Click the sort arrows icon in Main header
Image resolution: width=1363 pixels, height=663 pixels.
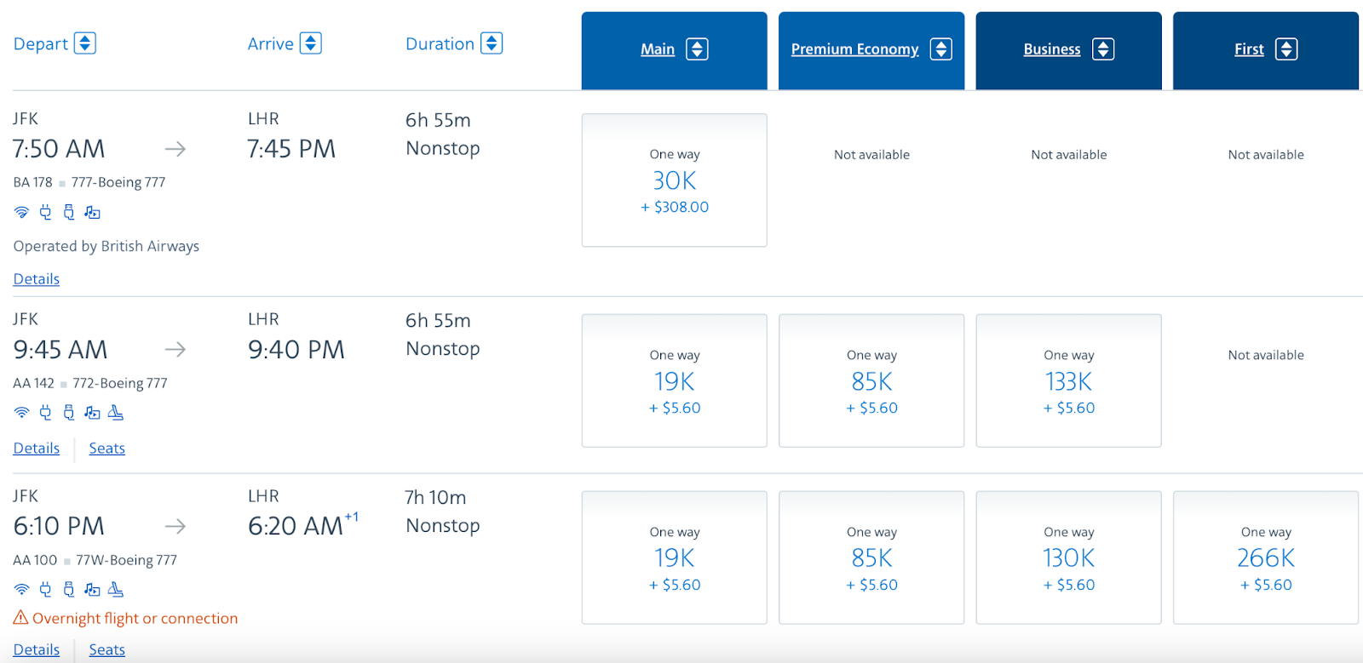coord(697,49)
